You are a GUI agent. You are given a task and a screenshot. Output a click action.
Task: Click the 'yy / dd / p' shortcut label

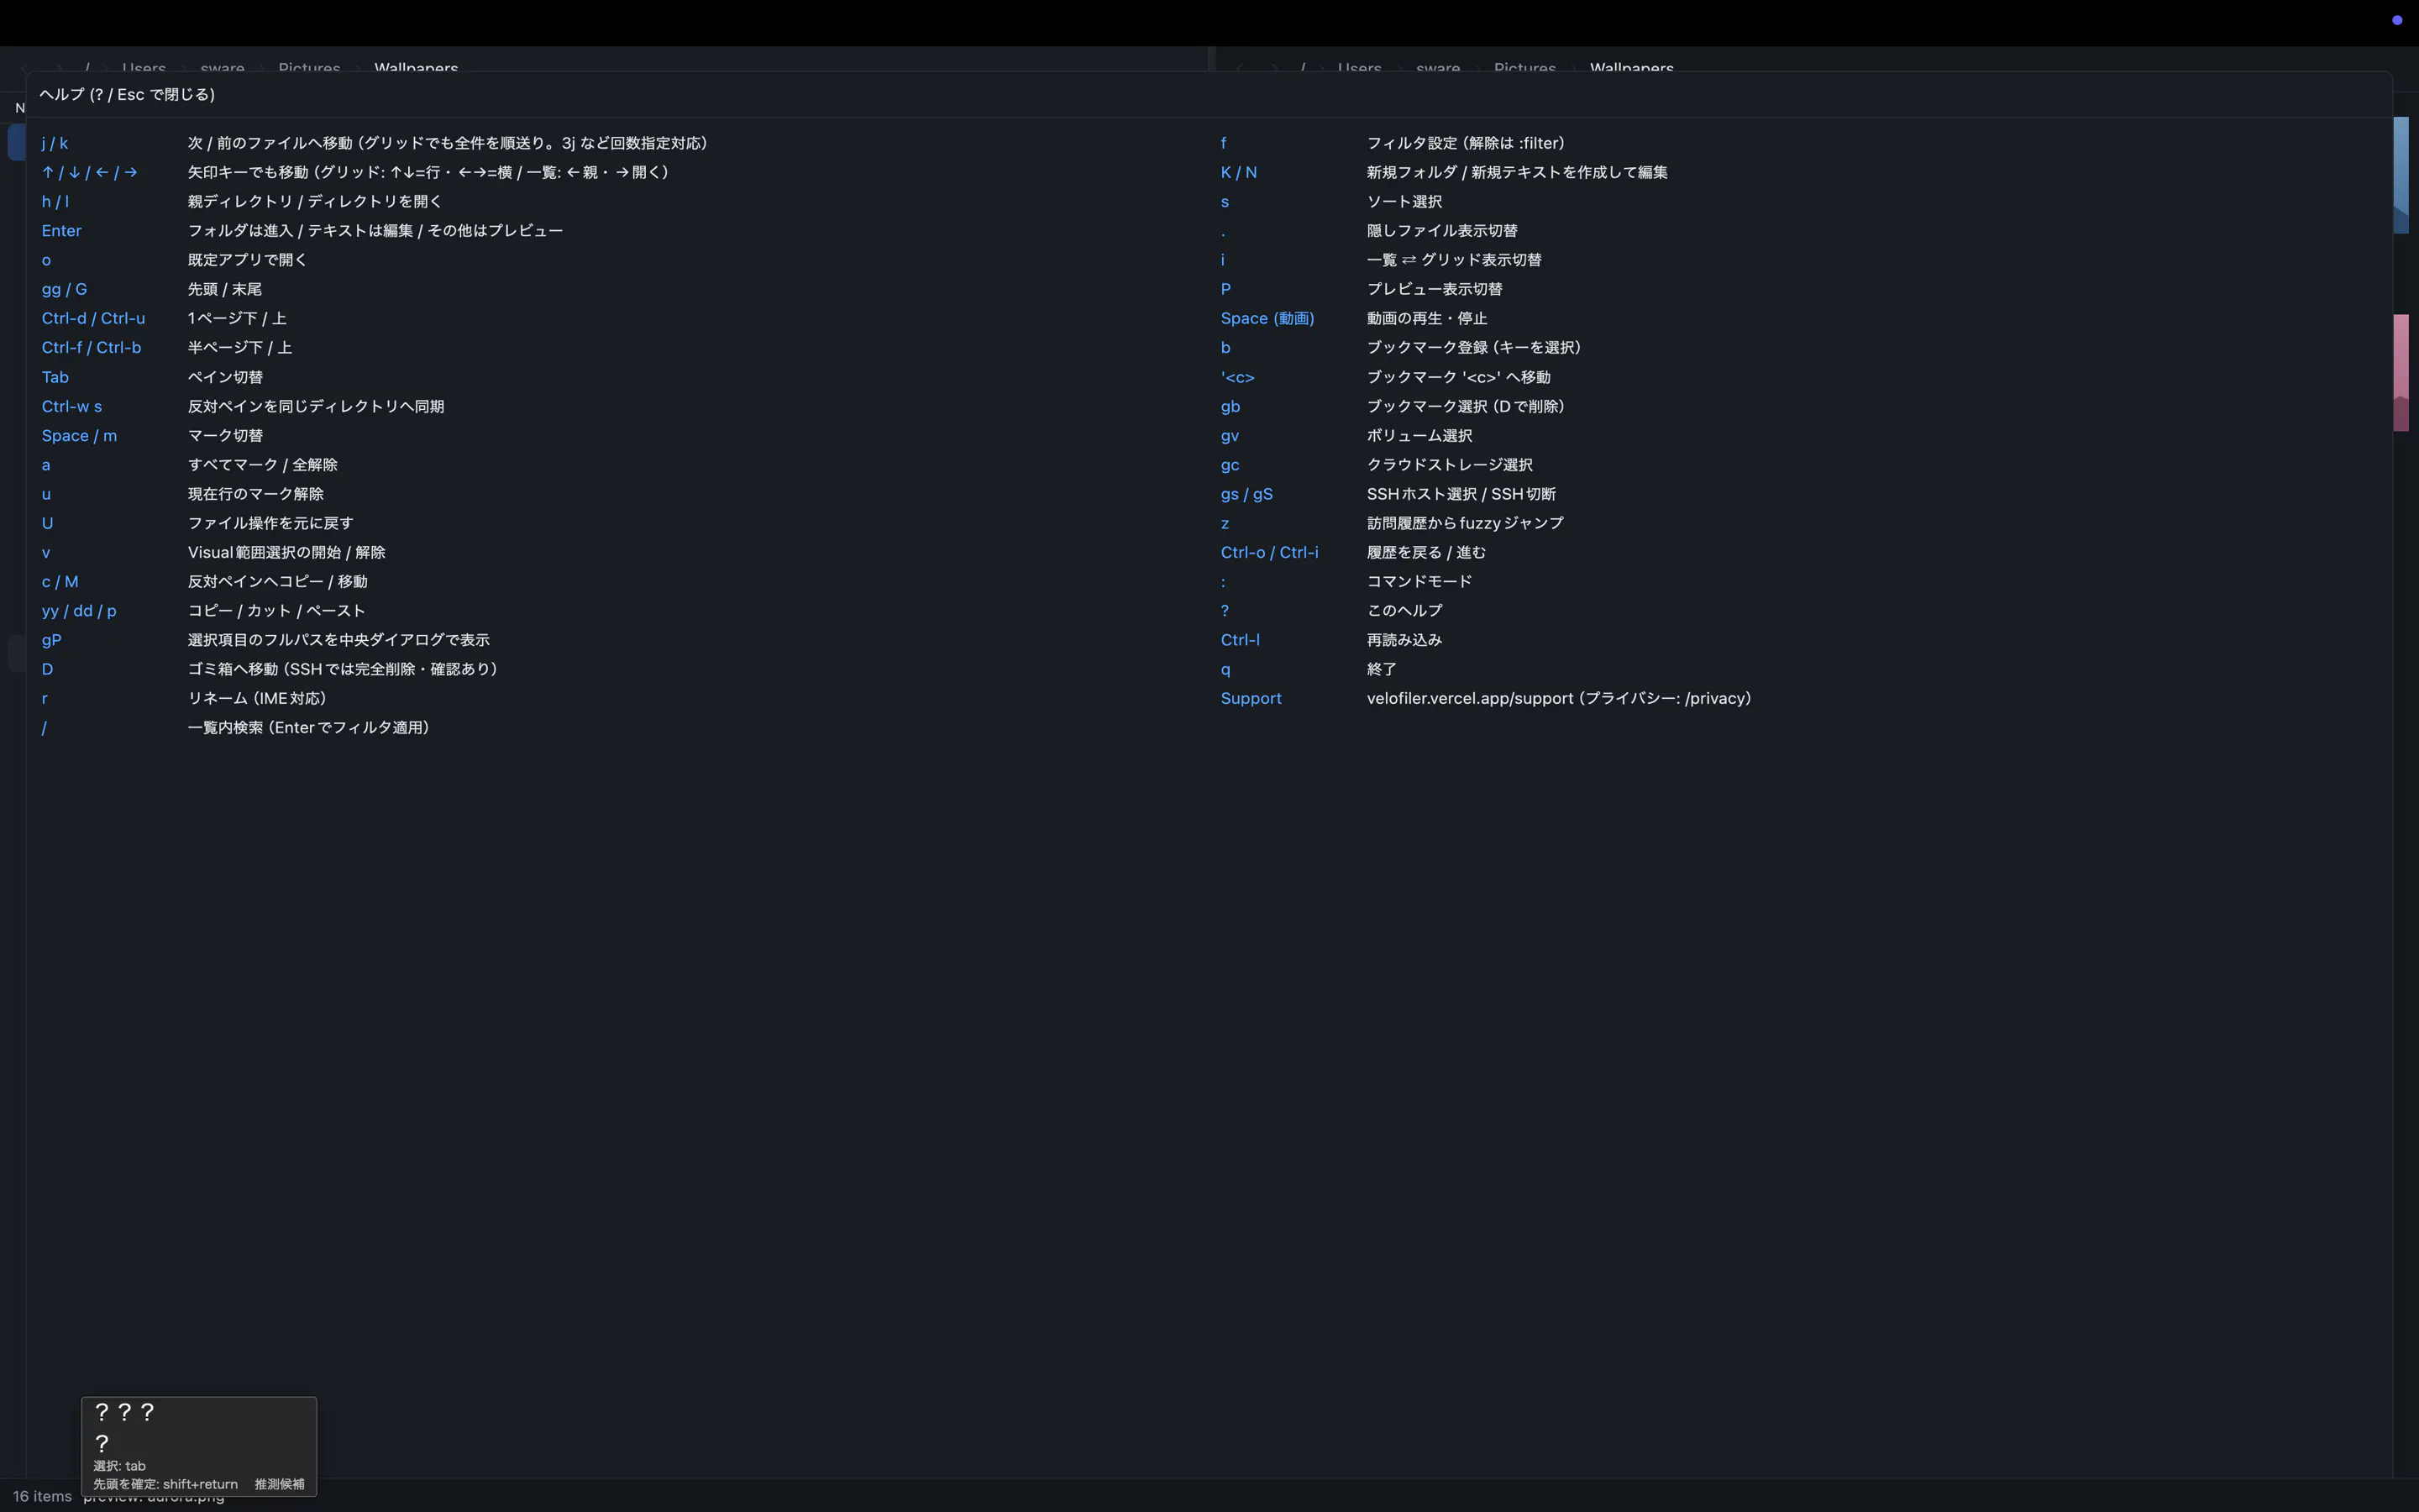click(79, 610)
